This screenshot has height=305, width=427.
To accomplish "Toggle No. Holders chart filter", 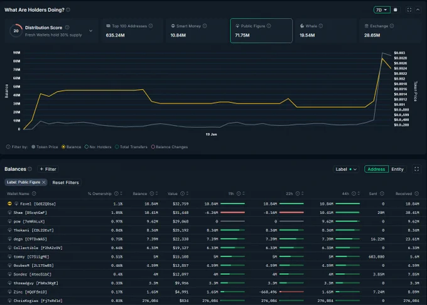I will pos(98,147).
